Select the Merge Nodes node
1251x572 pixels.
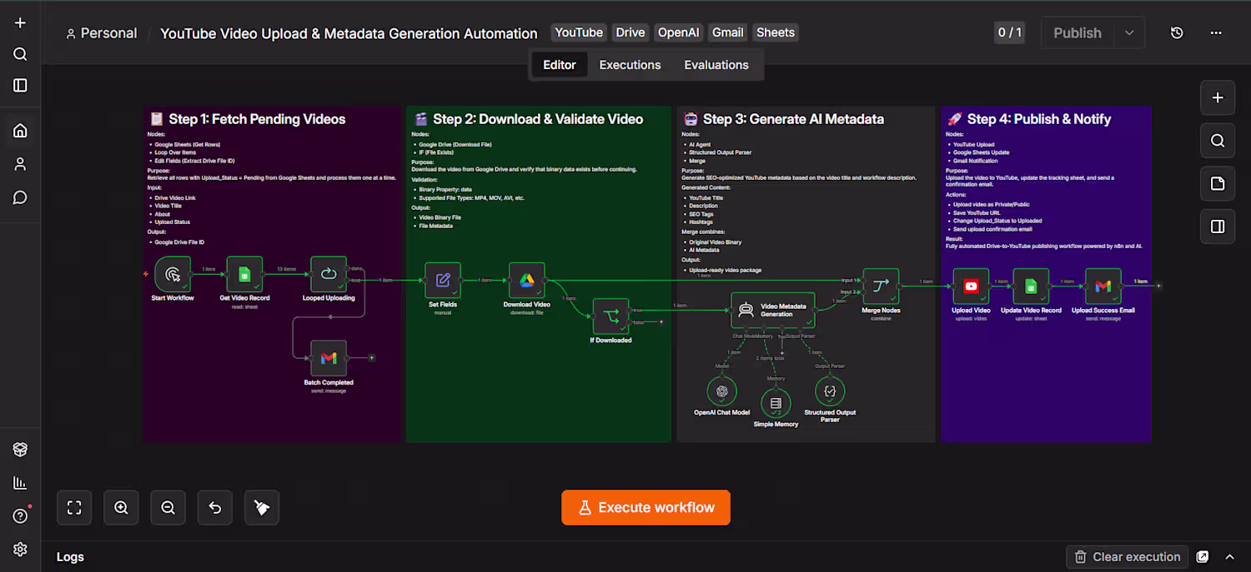pos(881,286)
